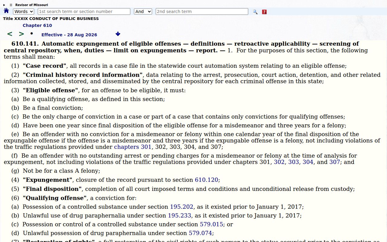Viewport: 387px width, 242px height.
Task: Open the 302 chapter link in paragraph (f)
Action: 279,162
